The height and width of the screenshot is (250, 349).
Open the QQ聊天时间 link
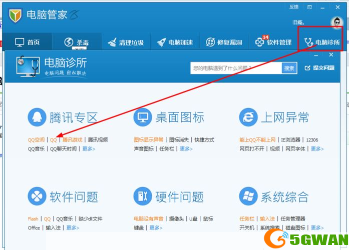coord(63,148)
